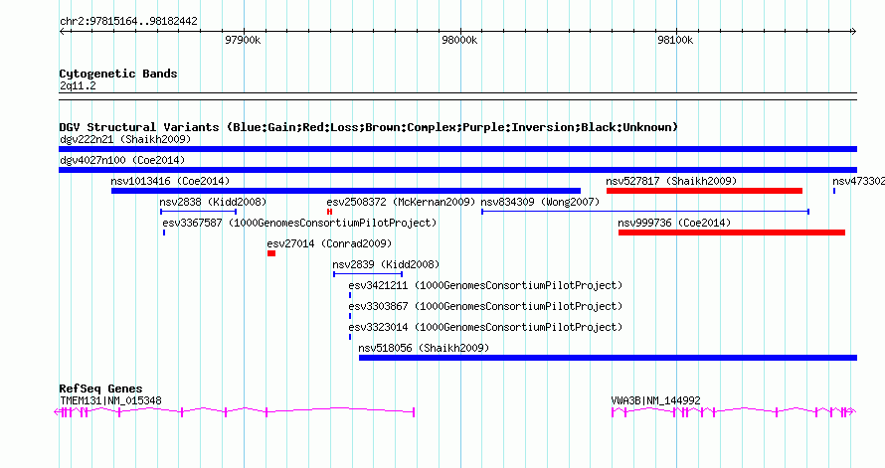Select the VWA3B gene model glyph
The height and width of the screenshot is (468, 885).
[734, 412]
